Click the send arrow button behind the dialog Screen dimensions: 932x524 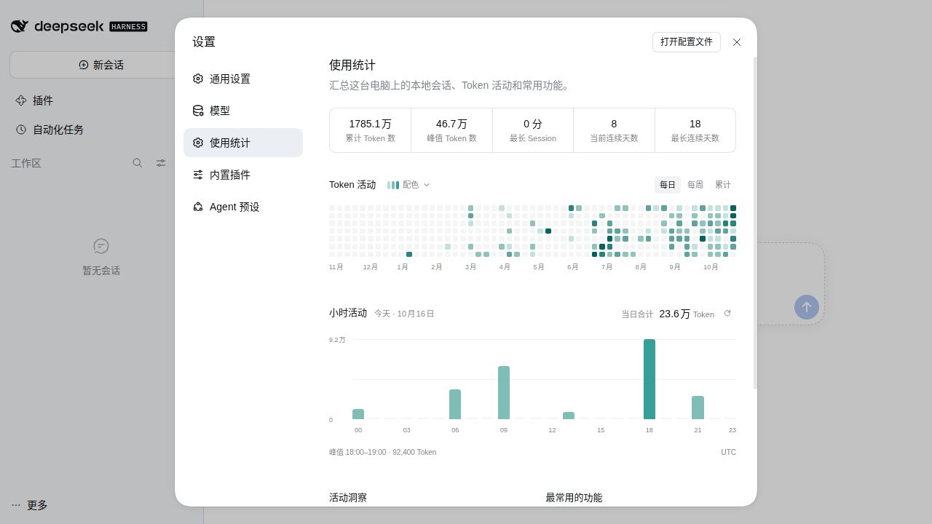click(807, 307)
